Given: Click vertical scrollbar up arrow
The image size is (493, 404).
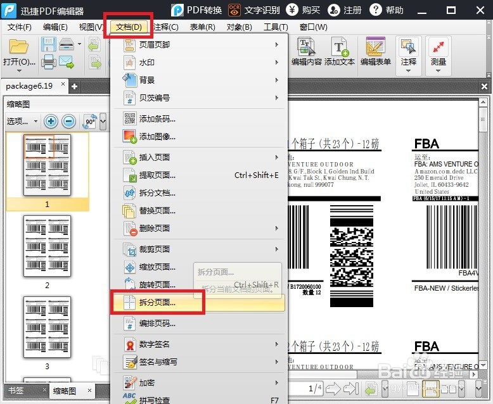Looking at the screenshot, I should click(x=483, y=102).
